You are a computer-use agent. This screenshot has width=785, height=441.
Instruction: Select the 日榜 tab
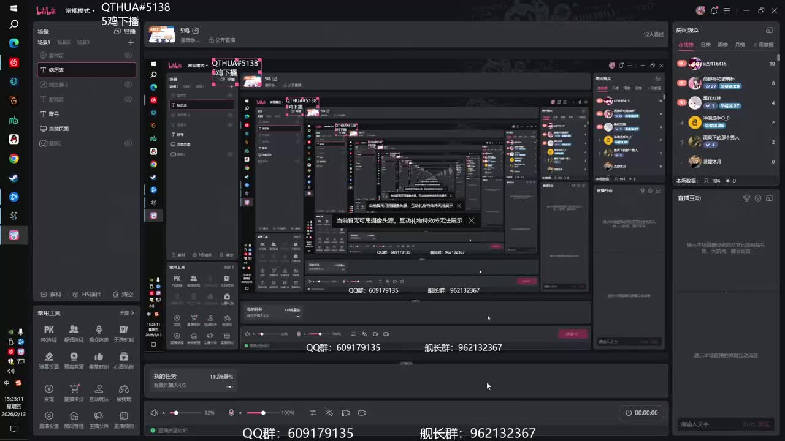pos(705,45)
